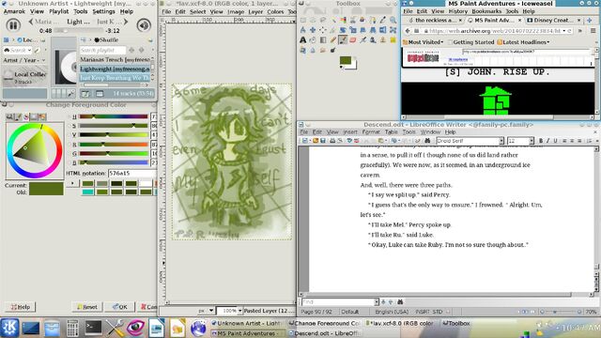The image size is (601, 338).
Task: Open the Amarok volume speaker button
Action: tap(144, 25)
